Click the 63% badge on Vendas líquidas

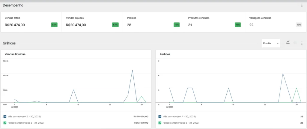[115, 25]
